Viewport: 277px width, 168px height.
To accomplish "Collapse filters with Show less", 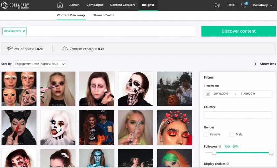I will tap(265, 64).
